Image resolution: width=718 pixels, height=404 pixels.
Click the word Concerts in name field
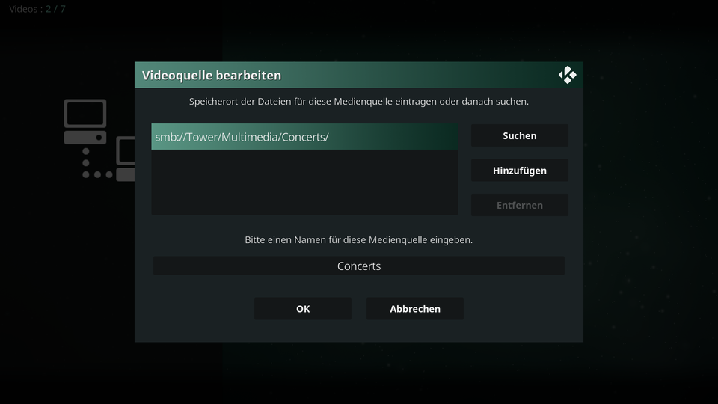point(358,266)
